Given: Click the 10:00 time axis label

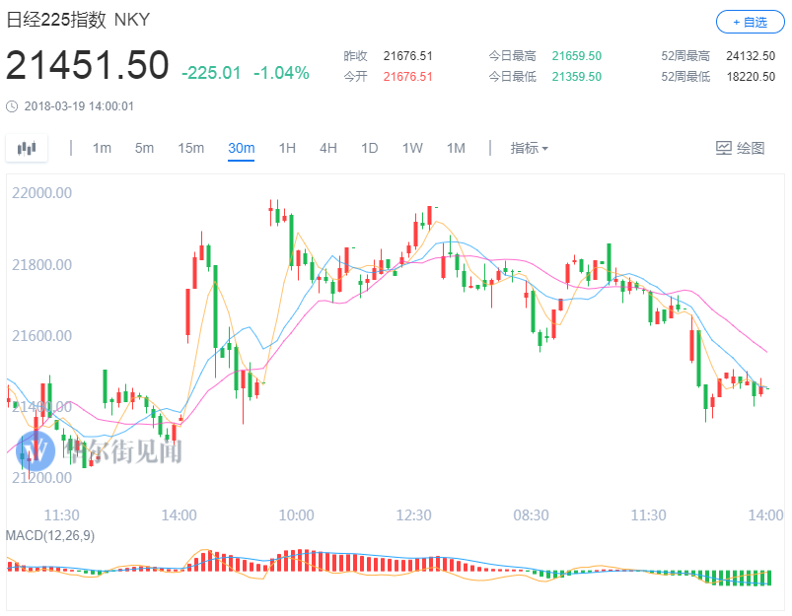Looking at the screenshot, I should click(297, 515).
